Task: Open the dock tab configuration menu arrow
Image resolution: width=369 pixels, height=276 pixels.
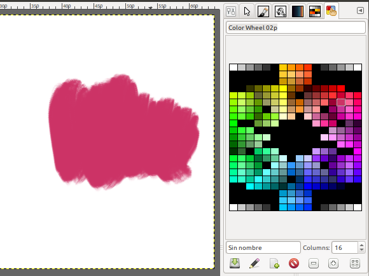Action: (360, 10)
